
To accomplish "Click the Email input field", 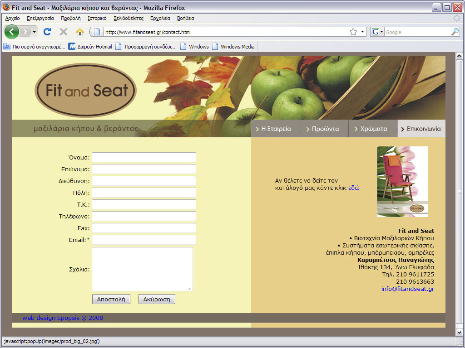I will tap(144, 240).
